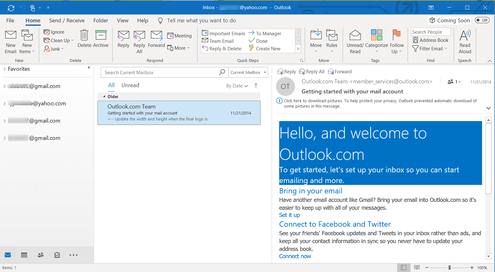Click the Meeting reply icon
The image size is (495, 272).
point(170,36)
